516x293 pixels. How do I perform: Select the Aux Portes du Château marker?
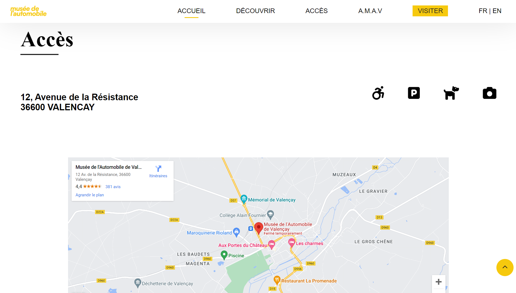pyautogui.click(x=271, y=245)
